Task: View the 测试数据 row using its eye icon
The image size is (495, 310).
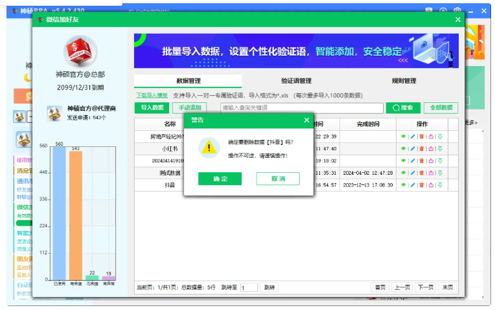Action: [x=403, y=173]
